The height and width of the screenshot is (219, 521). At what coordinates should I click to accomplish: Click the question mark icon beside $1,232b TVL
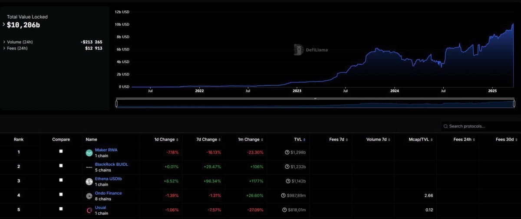point(287,167)
